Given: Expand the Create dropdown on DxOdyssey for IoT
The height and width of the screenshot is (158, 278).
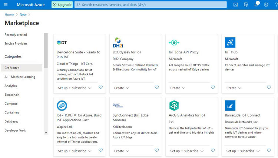Looking at the screenshot, I should pos(122,88).
